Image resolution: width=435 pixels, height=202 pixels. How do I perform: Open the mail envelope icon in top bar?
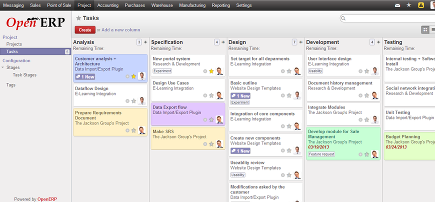tap(397, 5)
